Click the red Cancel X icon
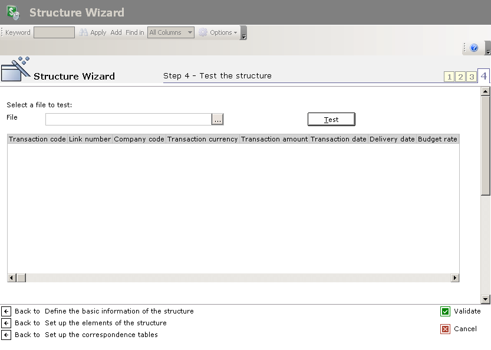Screen dimensions: 491x350 445,329
